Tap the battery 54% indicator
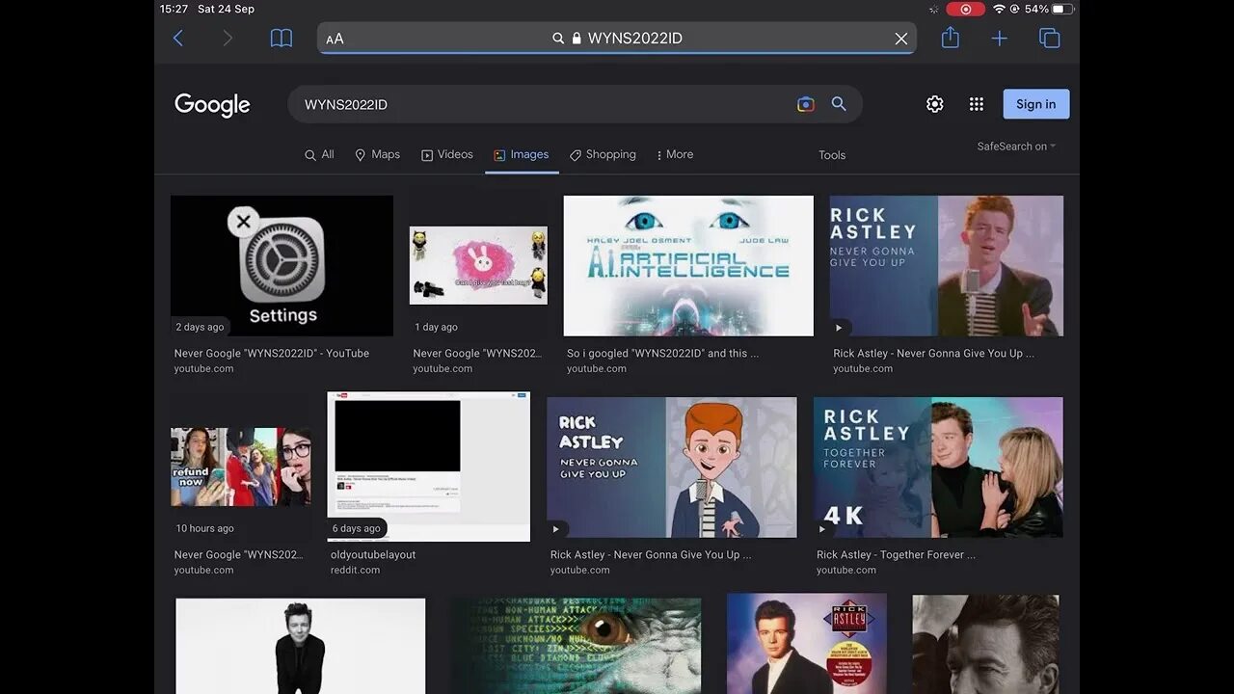This screenshot has height=694, width=1234. 1050,9
